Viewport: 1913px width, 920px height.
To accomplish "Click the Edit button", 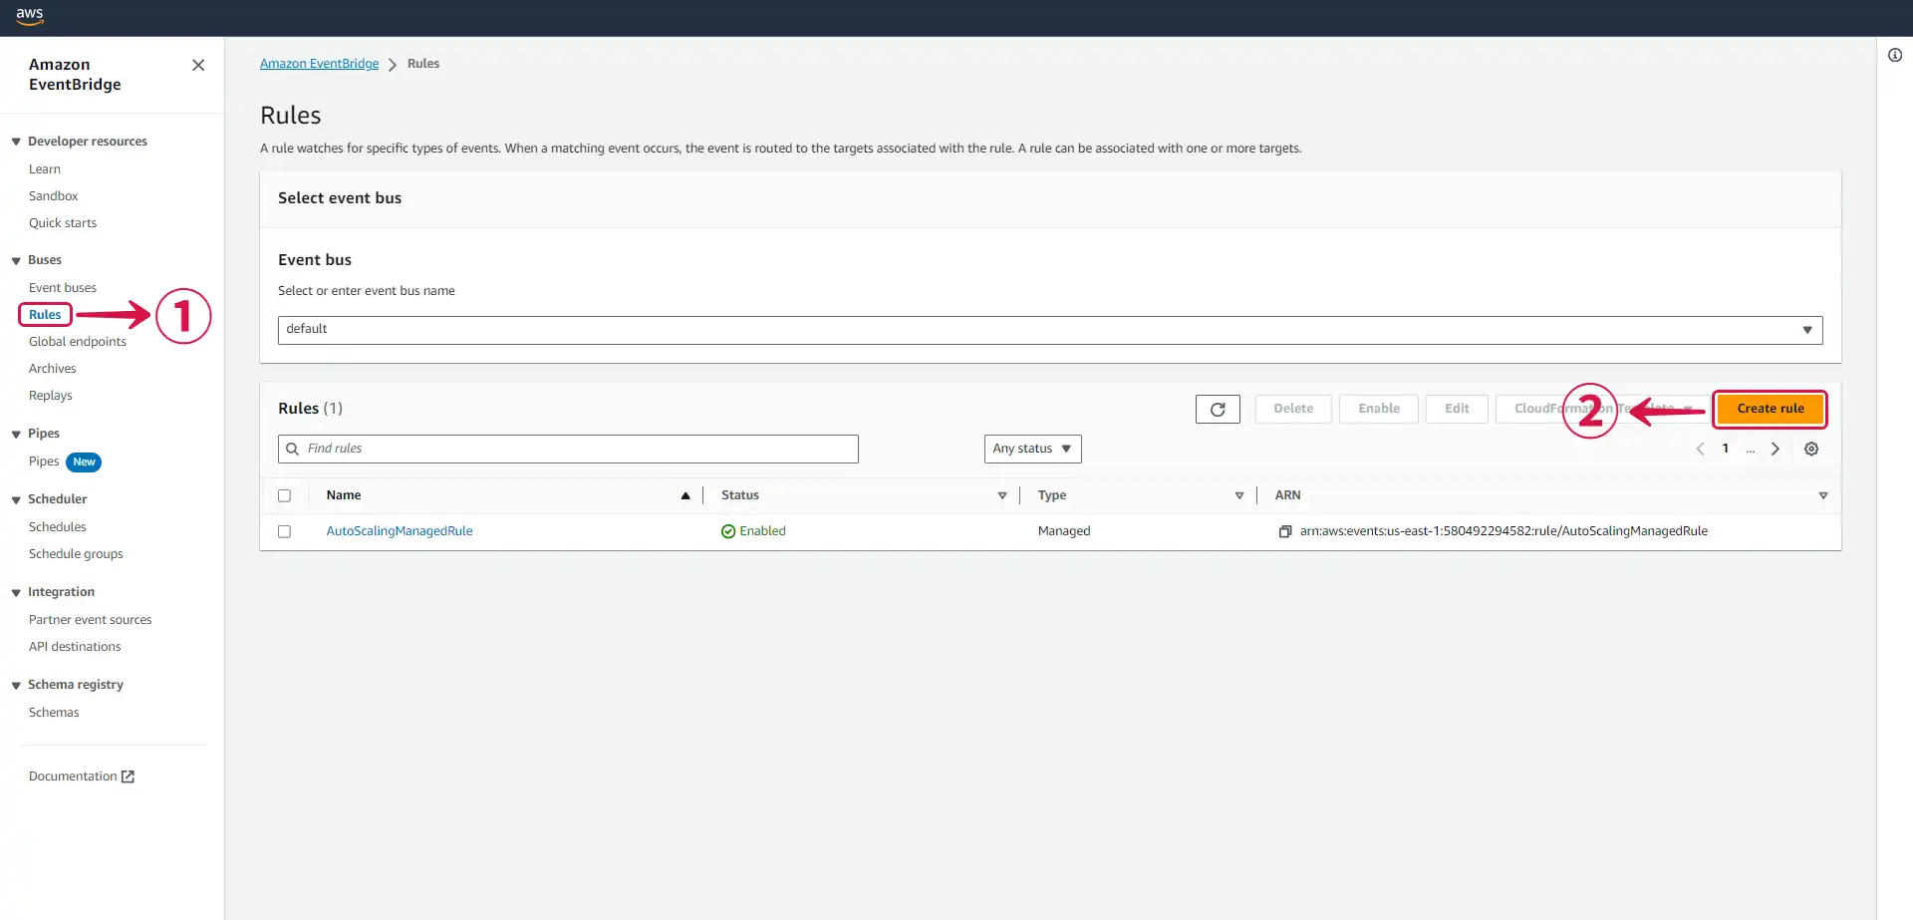I will [1457, 409].
